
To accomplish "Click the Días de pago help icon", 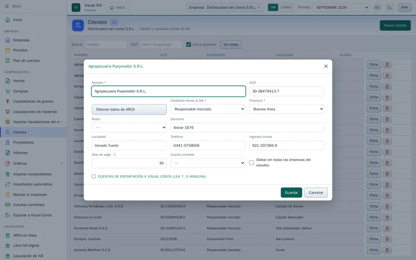I will pos(114,155).
